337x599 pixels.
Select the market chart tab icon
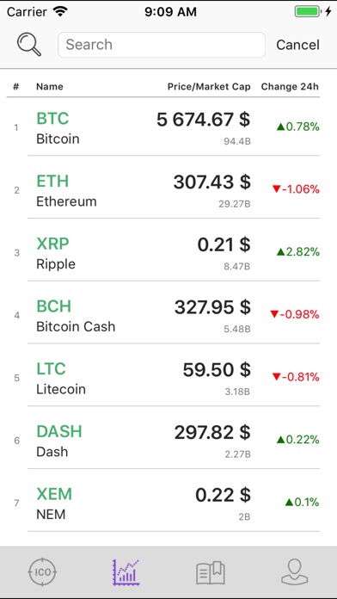pyautogui.click(x=126, y=571)
